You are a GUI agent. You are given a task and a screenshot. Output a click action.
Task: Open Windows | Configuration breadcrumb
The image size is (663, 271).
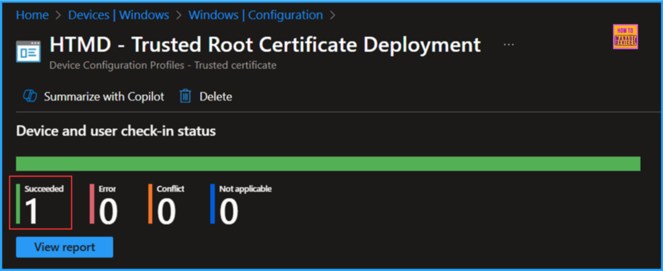tap(255, 15)
